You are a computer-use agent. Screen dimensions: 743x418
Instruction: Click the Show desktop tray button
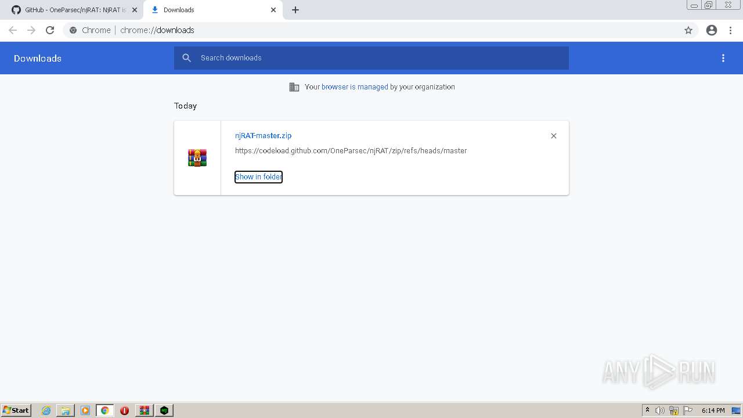737,410
